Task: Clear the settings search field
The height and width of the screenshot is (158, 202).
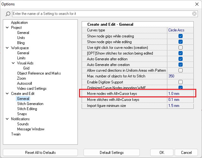Action: (x=194, y=14)
